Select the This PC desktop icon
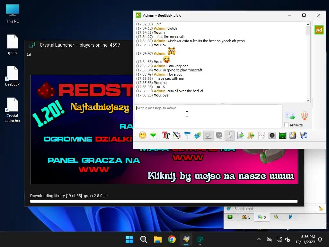The width and height of the screenshot is (329, 247). coord(13,14)
